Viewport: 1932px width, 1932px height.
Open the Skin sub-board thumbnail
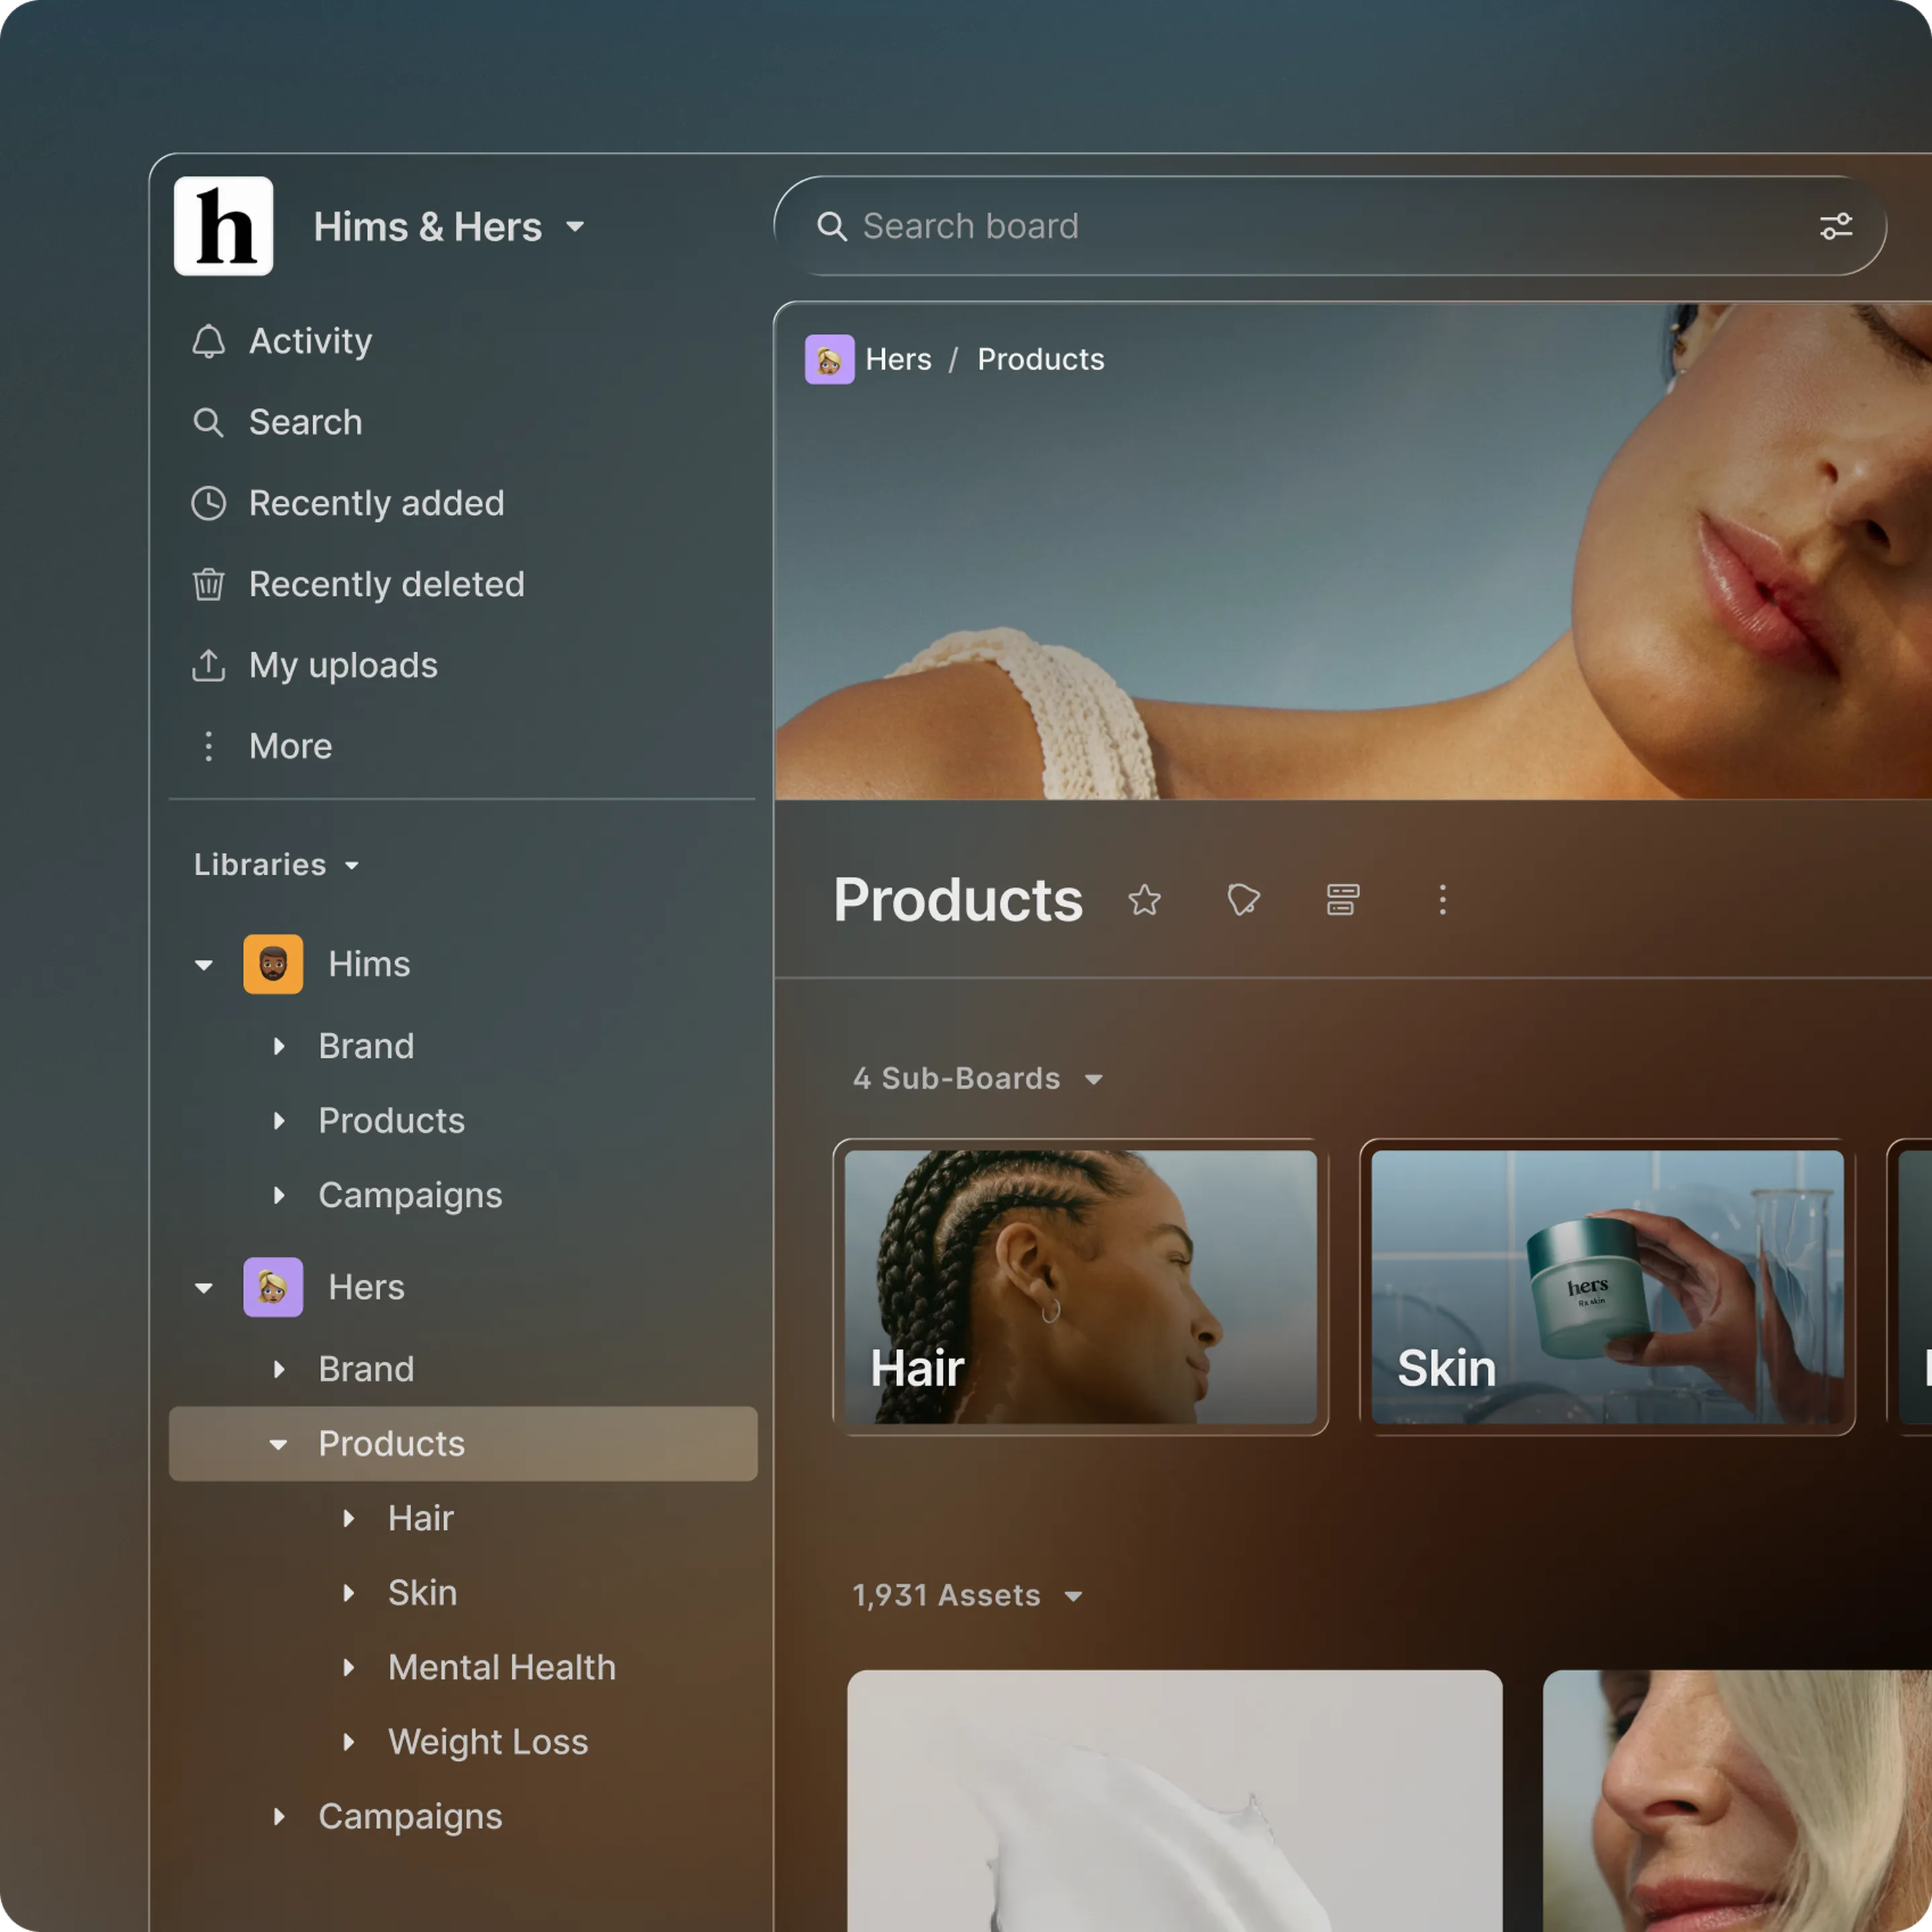[1607, 1287]
